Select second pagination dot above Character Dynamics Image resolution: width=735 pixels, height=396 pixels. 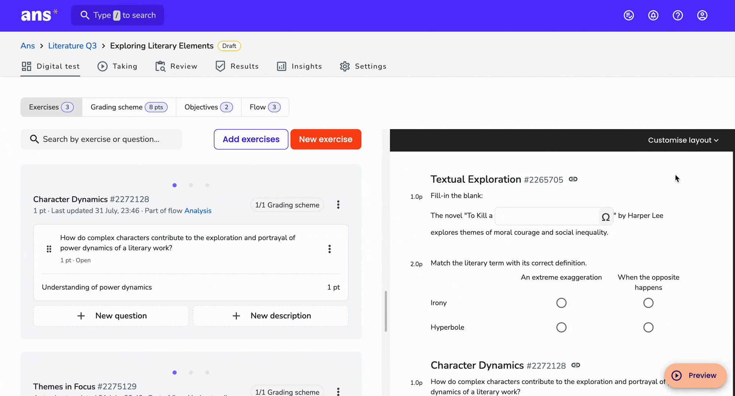(191, 185)
